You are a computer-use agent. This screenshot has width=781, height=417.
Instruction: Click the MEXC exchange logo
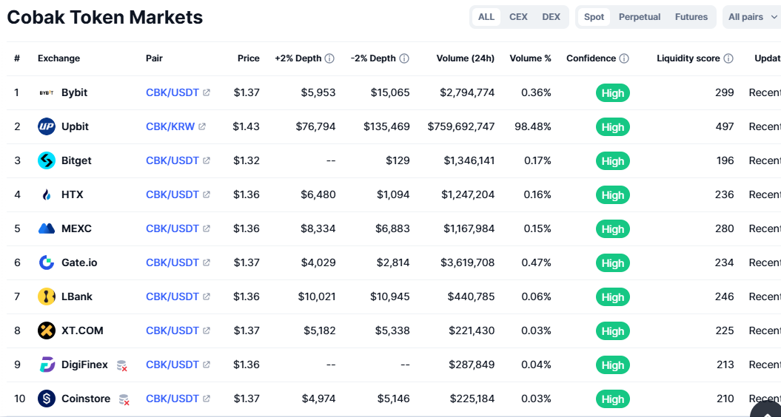(x=47, y=228)
